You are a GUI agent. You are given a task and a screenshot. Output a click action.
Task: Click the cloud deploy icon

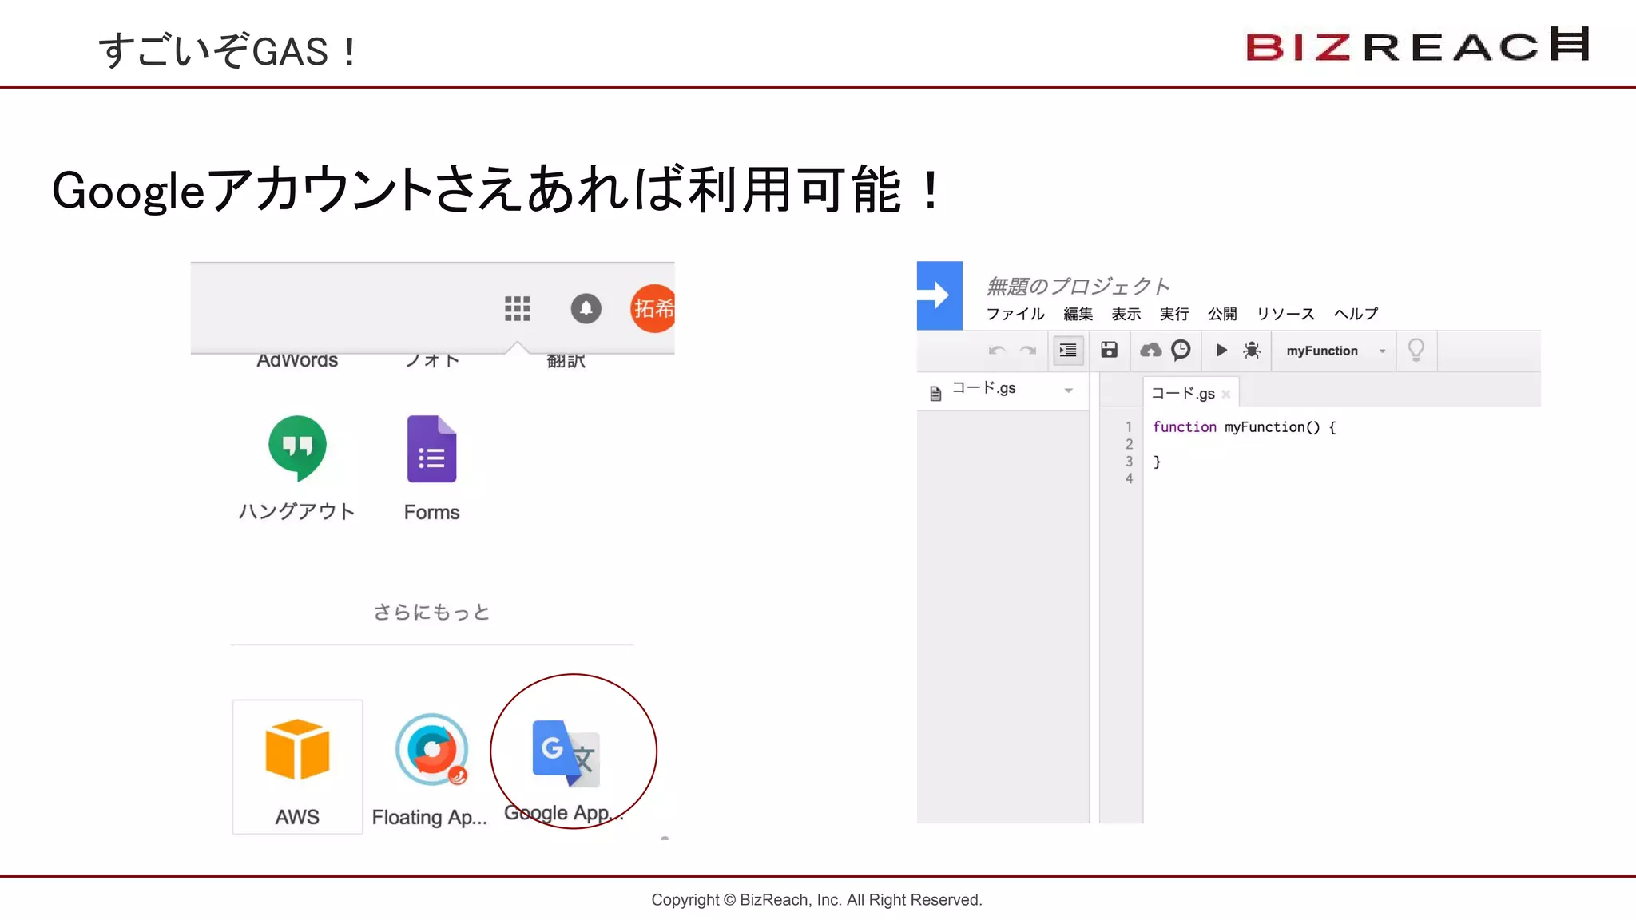[x=1150, y=350]
